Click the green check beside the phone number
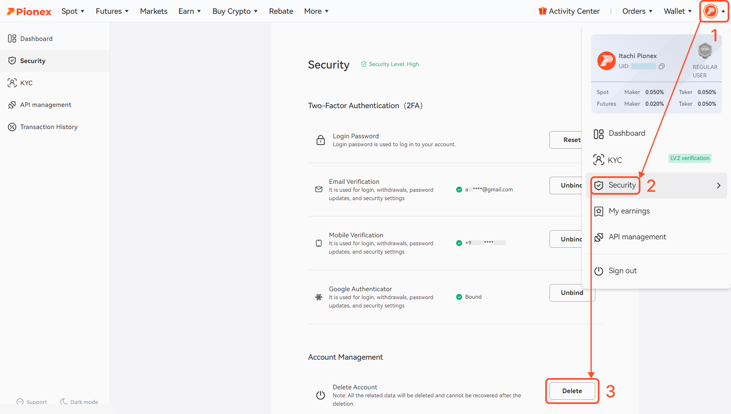This screenshot has height=414, width=731. [459, 243]
